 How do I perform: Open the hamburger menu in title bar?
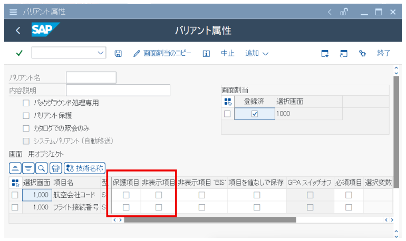(13, 12)
